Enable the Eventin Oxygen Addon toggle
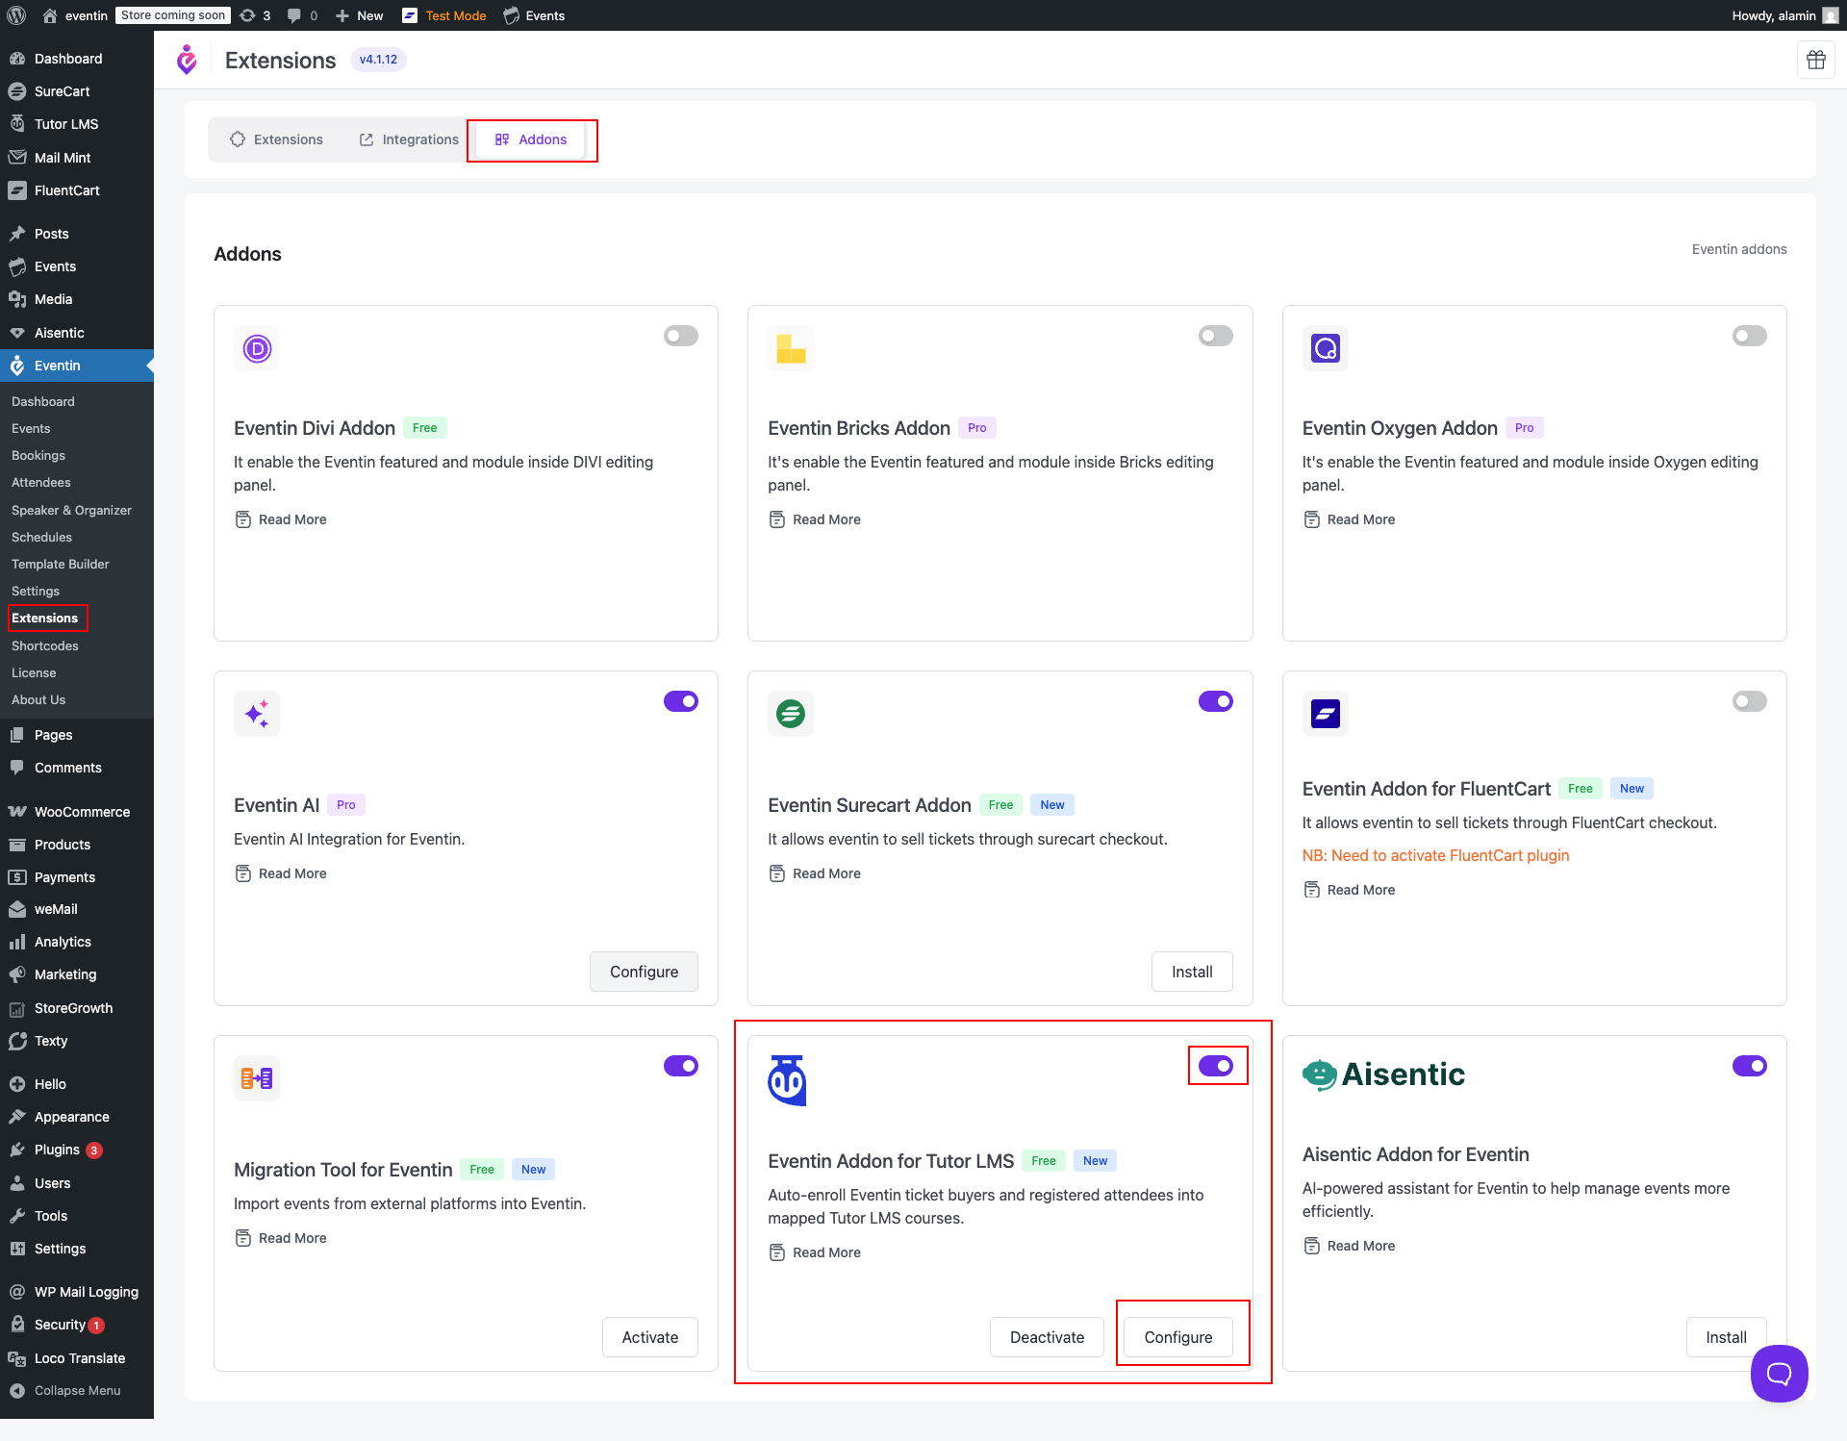 (x=1750, y=336)
